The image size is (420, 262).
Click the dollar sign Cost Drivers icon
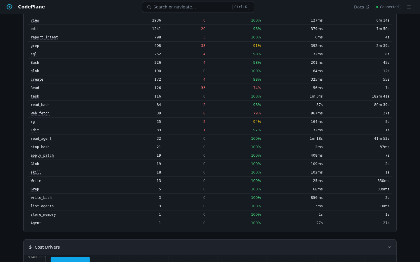tap(30, 247)
